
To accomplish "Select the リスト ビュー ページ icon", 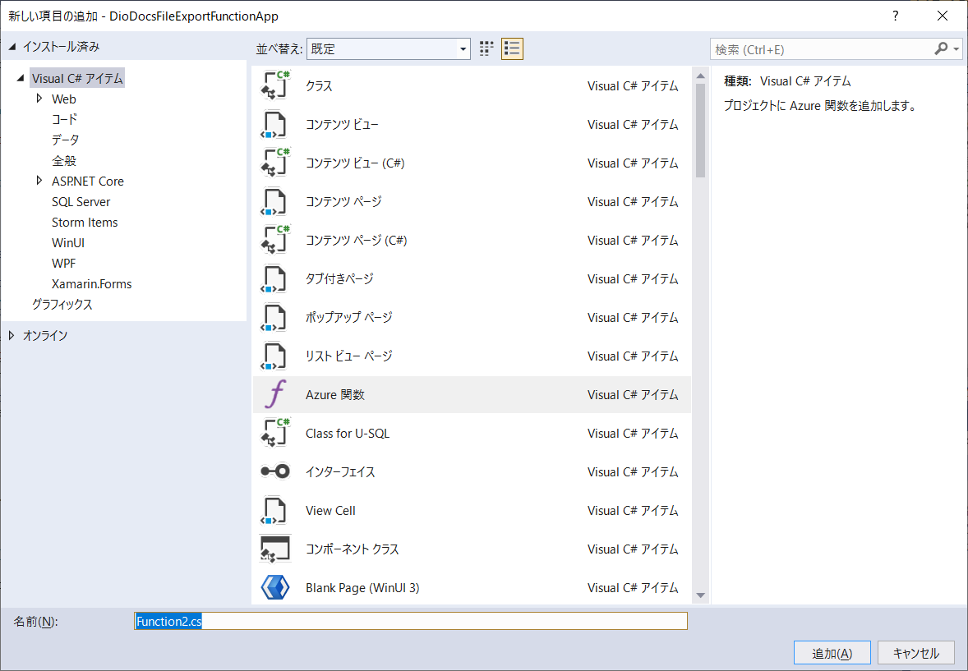I will 274,356.
